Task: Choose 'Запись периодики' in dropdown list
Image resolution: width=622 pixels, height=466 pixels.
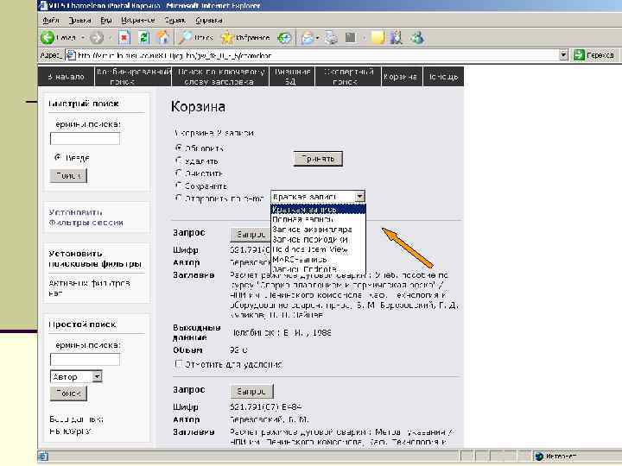Action: [x=318, y=240]
